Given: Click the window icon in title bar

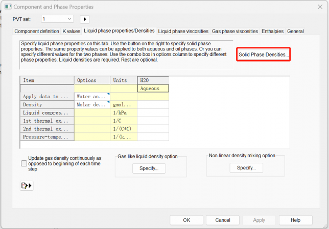Looking at the screenshot, I should point(7,7).
